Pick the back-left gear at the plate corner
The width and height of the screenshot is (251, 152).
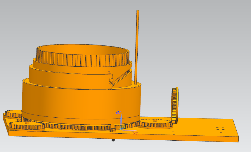13,114
